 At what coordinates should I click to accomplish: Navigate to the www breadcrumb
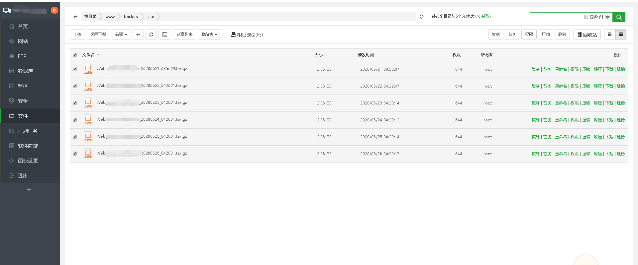pos(110,17)
